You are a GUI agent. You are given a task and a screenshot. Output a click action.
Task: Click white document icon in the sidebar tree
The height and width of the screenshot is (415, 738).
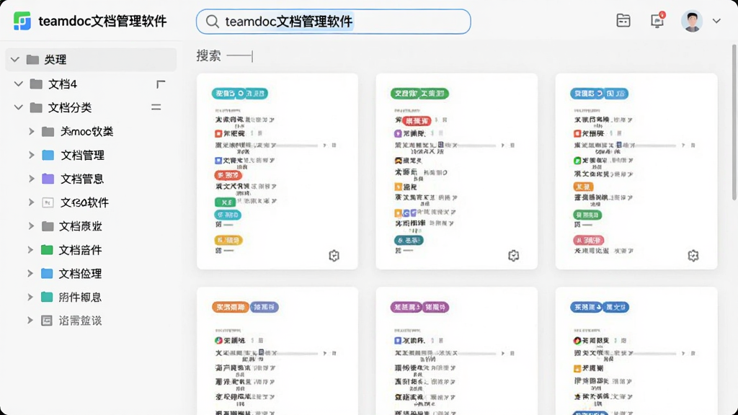click(48, 202)
